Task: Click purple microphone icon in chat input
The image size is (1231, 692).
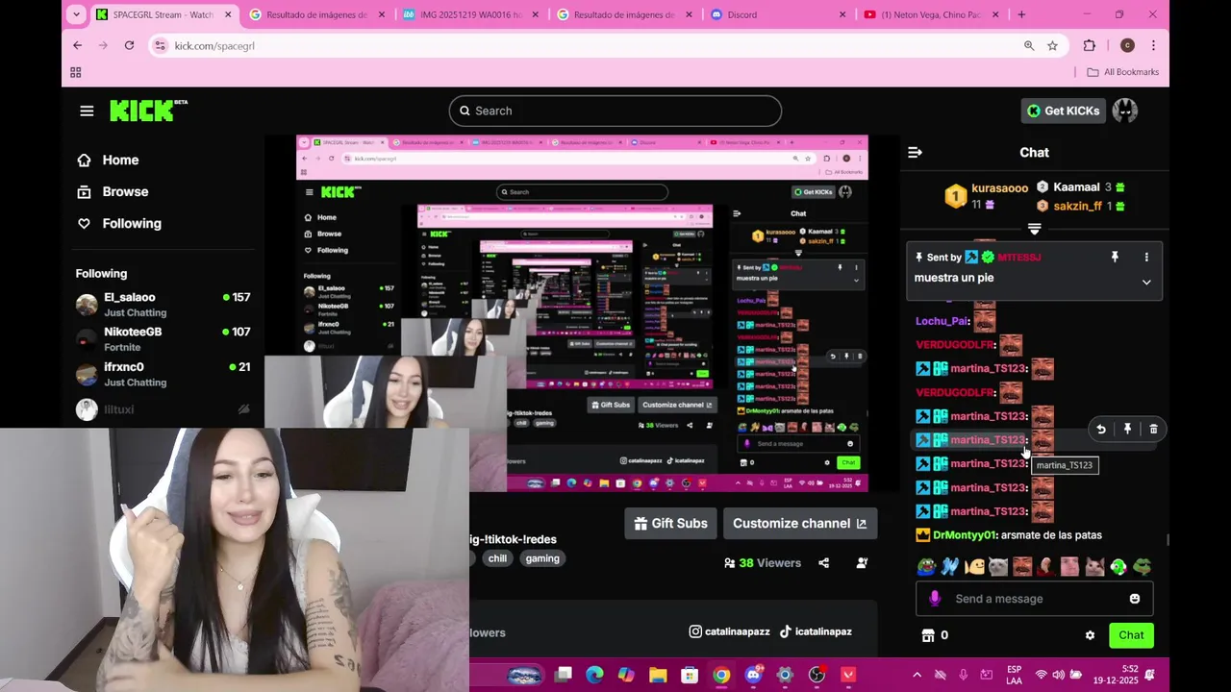Action: [x=934, y=599]
